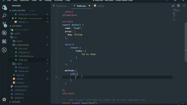Select main.js in Open Editors list
187x105 pixels.
click(21, 22)
